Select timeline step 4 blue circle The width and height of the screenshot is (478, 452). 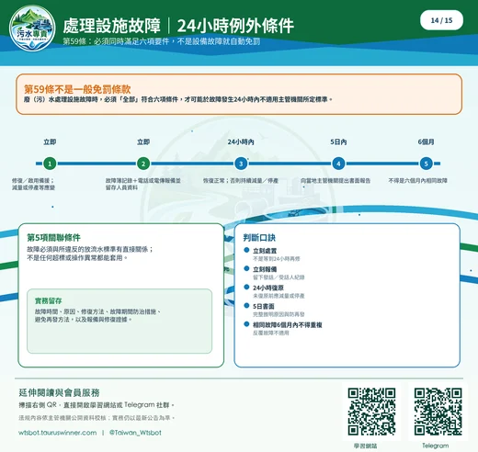pos(338,164)
